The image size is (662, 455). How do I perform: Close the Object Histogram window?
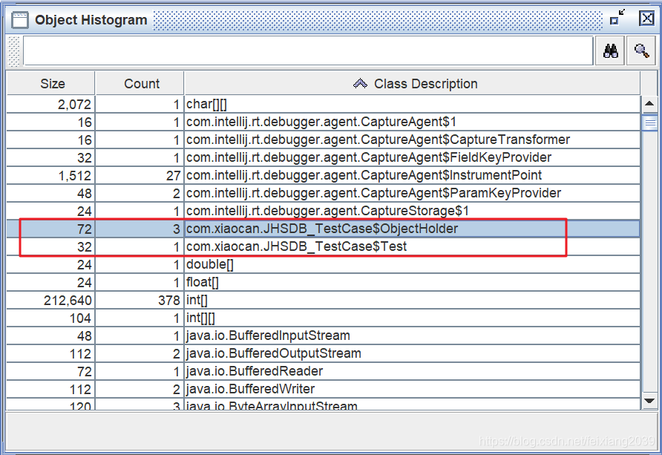pyautogui.click(x=646, y=19)
